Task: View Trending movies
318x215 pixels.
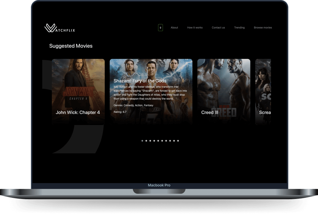Action: click(x=239, y=28)
